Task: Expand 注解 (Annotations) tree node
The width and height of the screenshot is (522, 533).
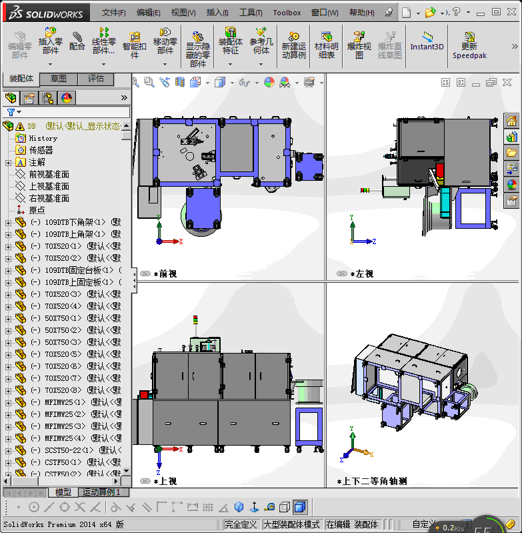Action: point(8,163)
